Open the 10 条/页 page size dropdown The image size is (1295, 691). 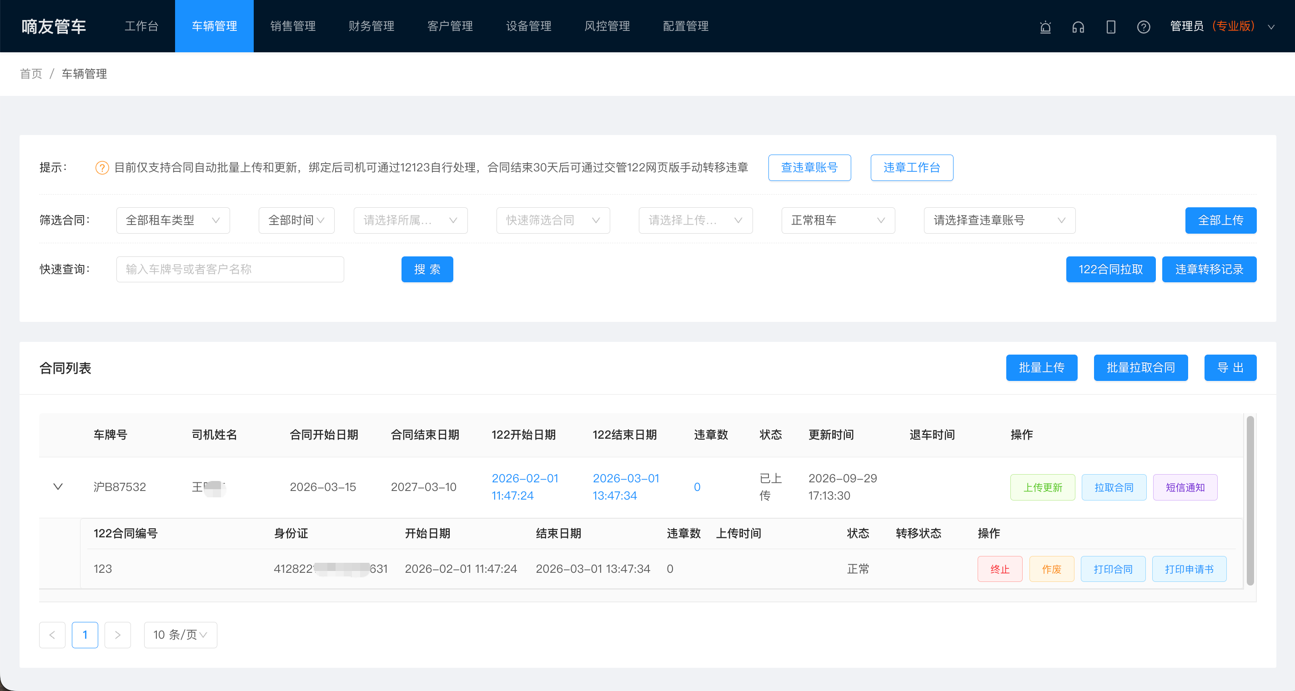(181, 635)
